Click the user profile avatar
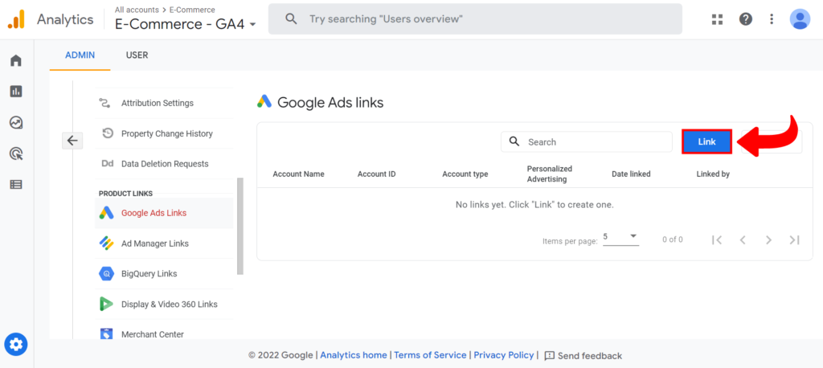823x368 pixels. (x=800, y=19)
